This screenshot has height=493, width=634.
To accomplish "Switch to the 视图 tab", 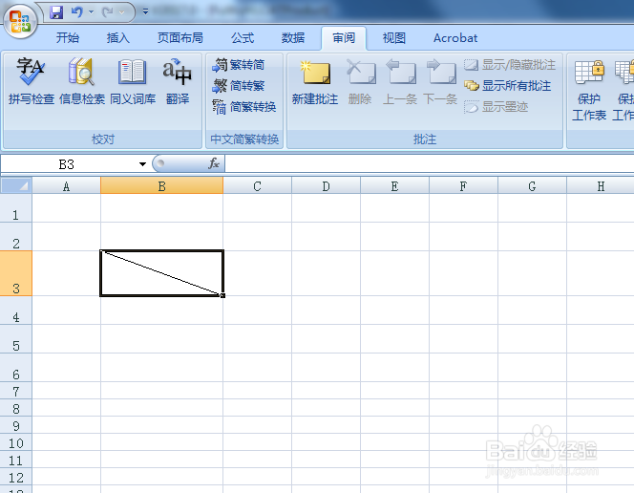I will [x=394, y=38].
